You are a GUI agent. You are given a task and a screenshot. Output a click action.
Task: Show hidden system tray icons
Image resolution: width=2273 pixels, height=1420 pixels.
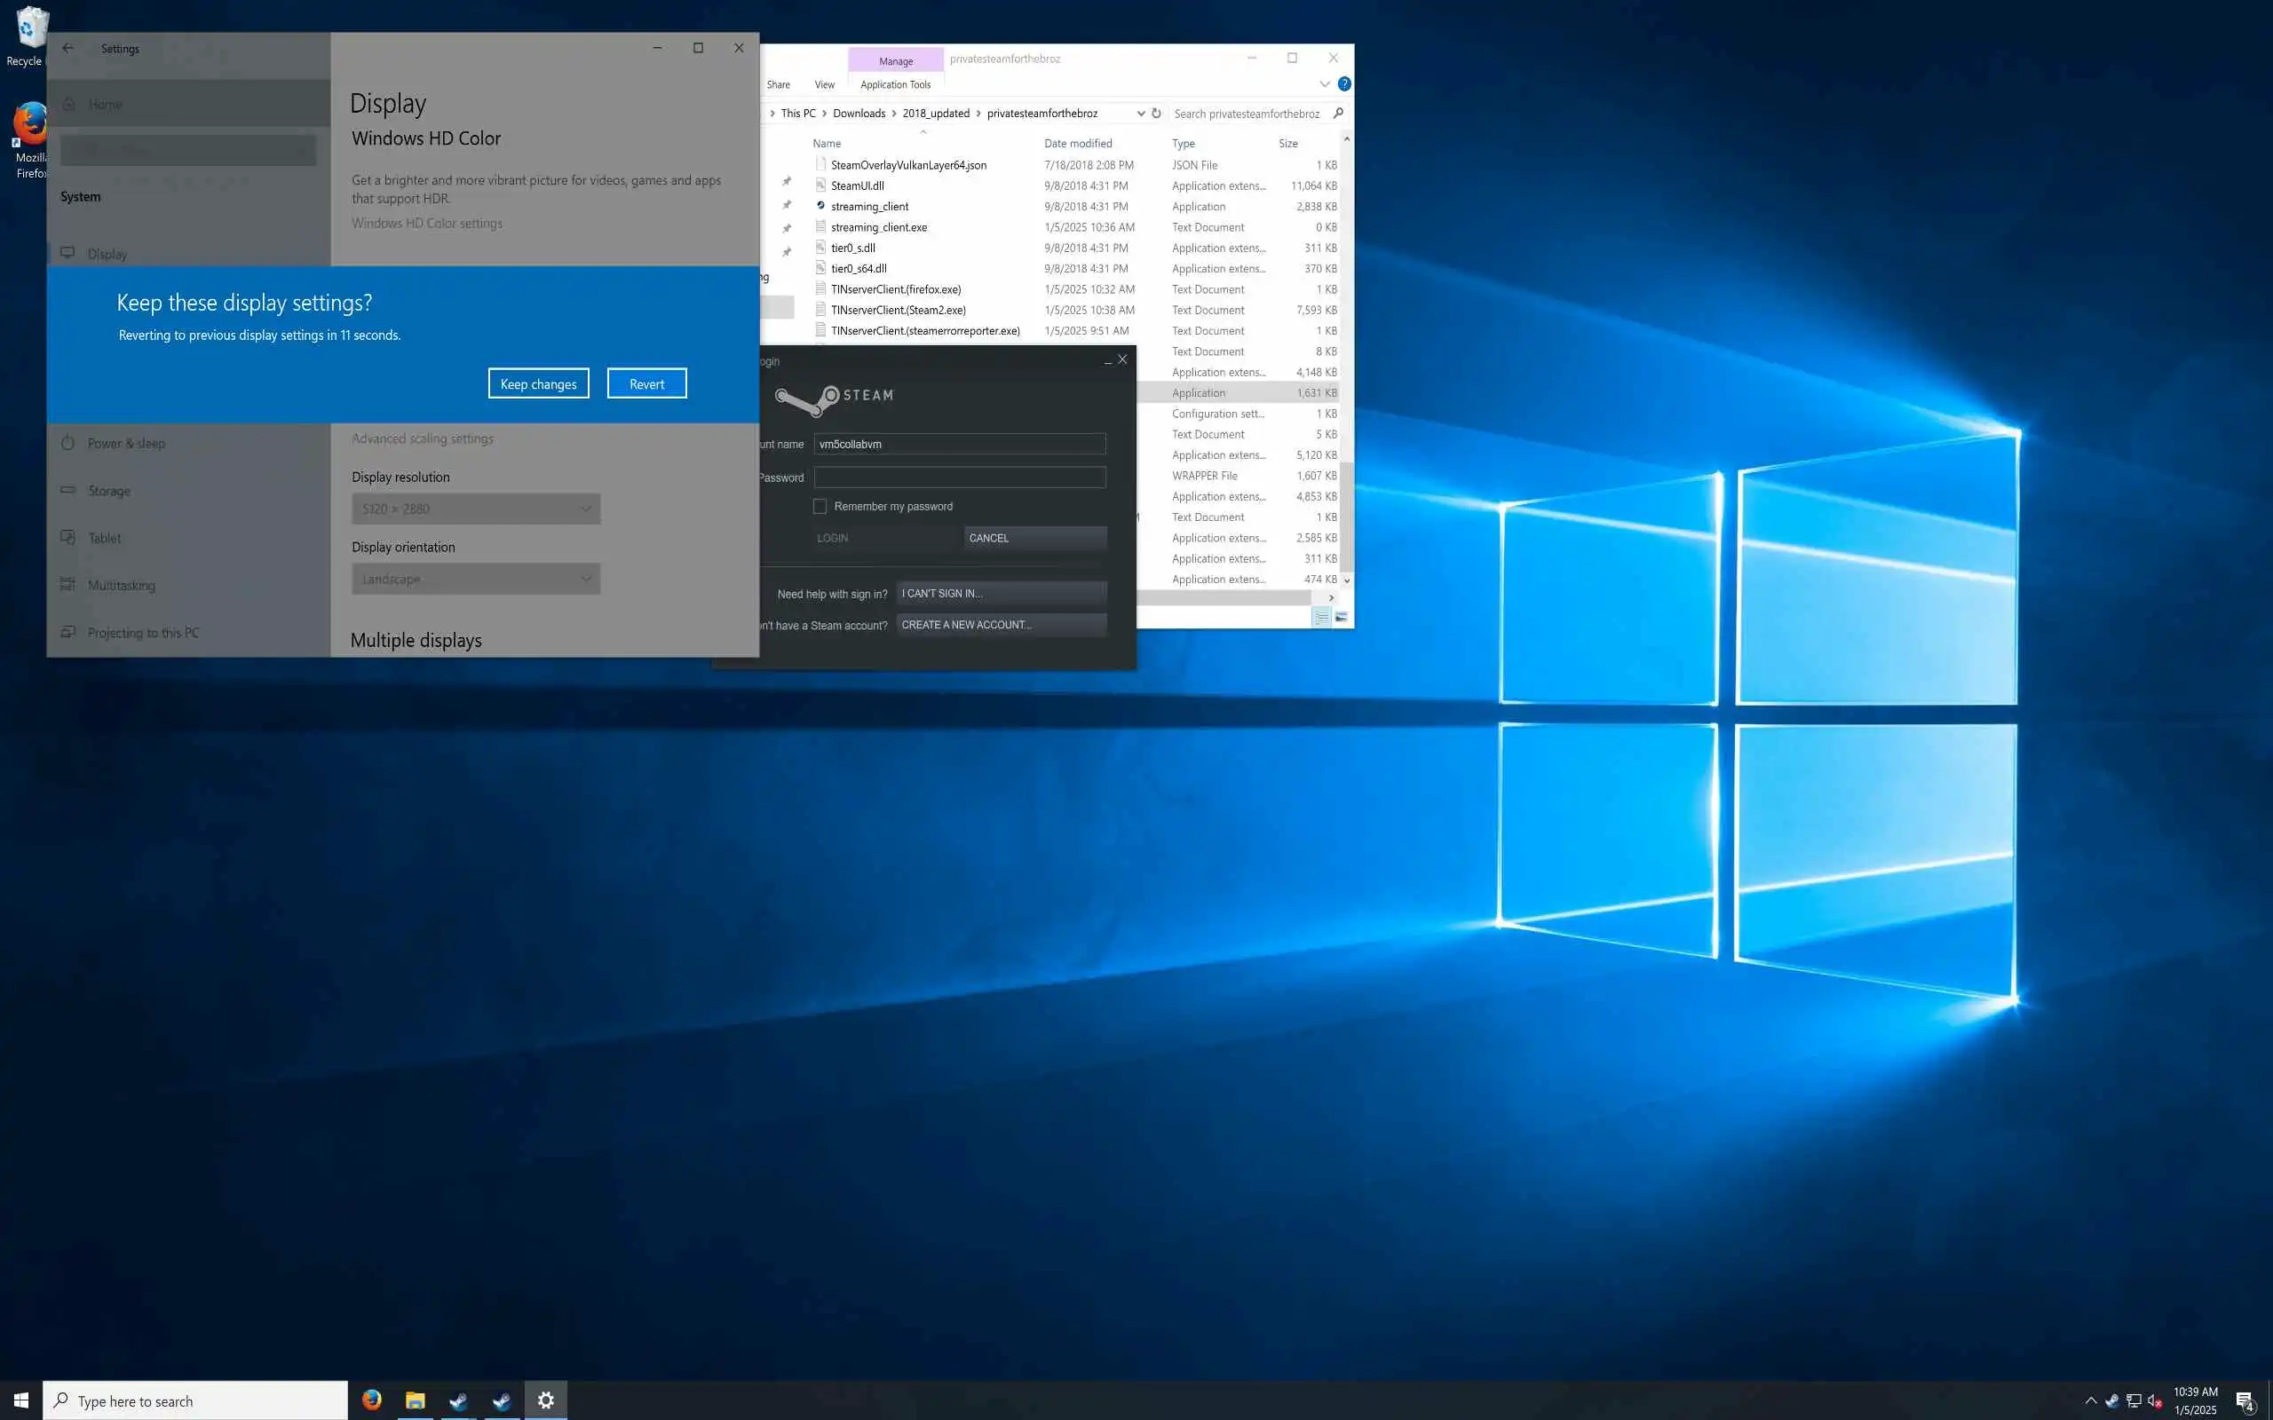pyautogui.click(x=2091, y=1401)
